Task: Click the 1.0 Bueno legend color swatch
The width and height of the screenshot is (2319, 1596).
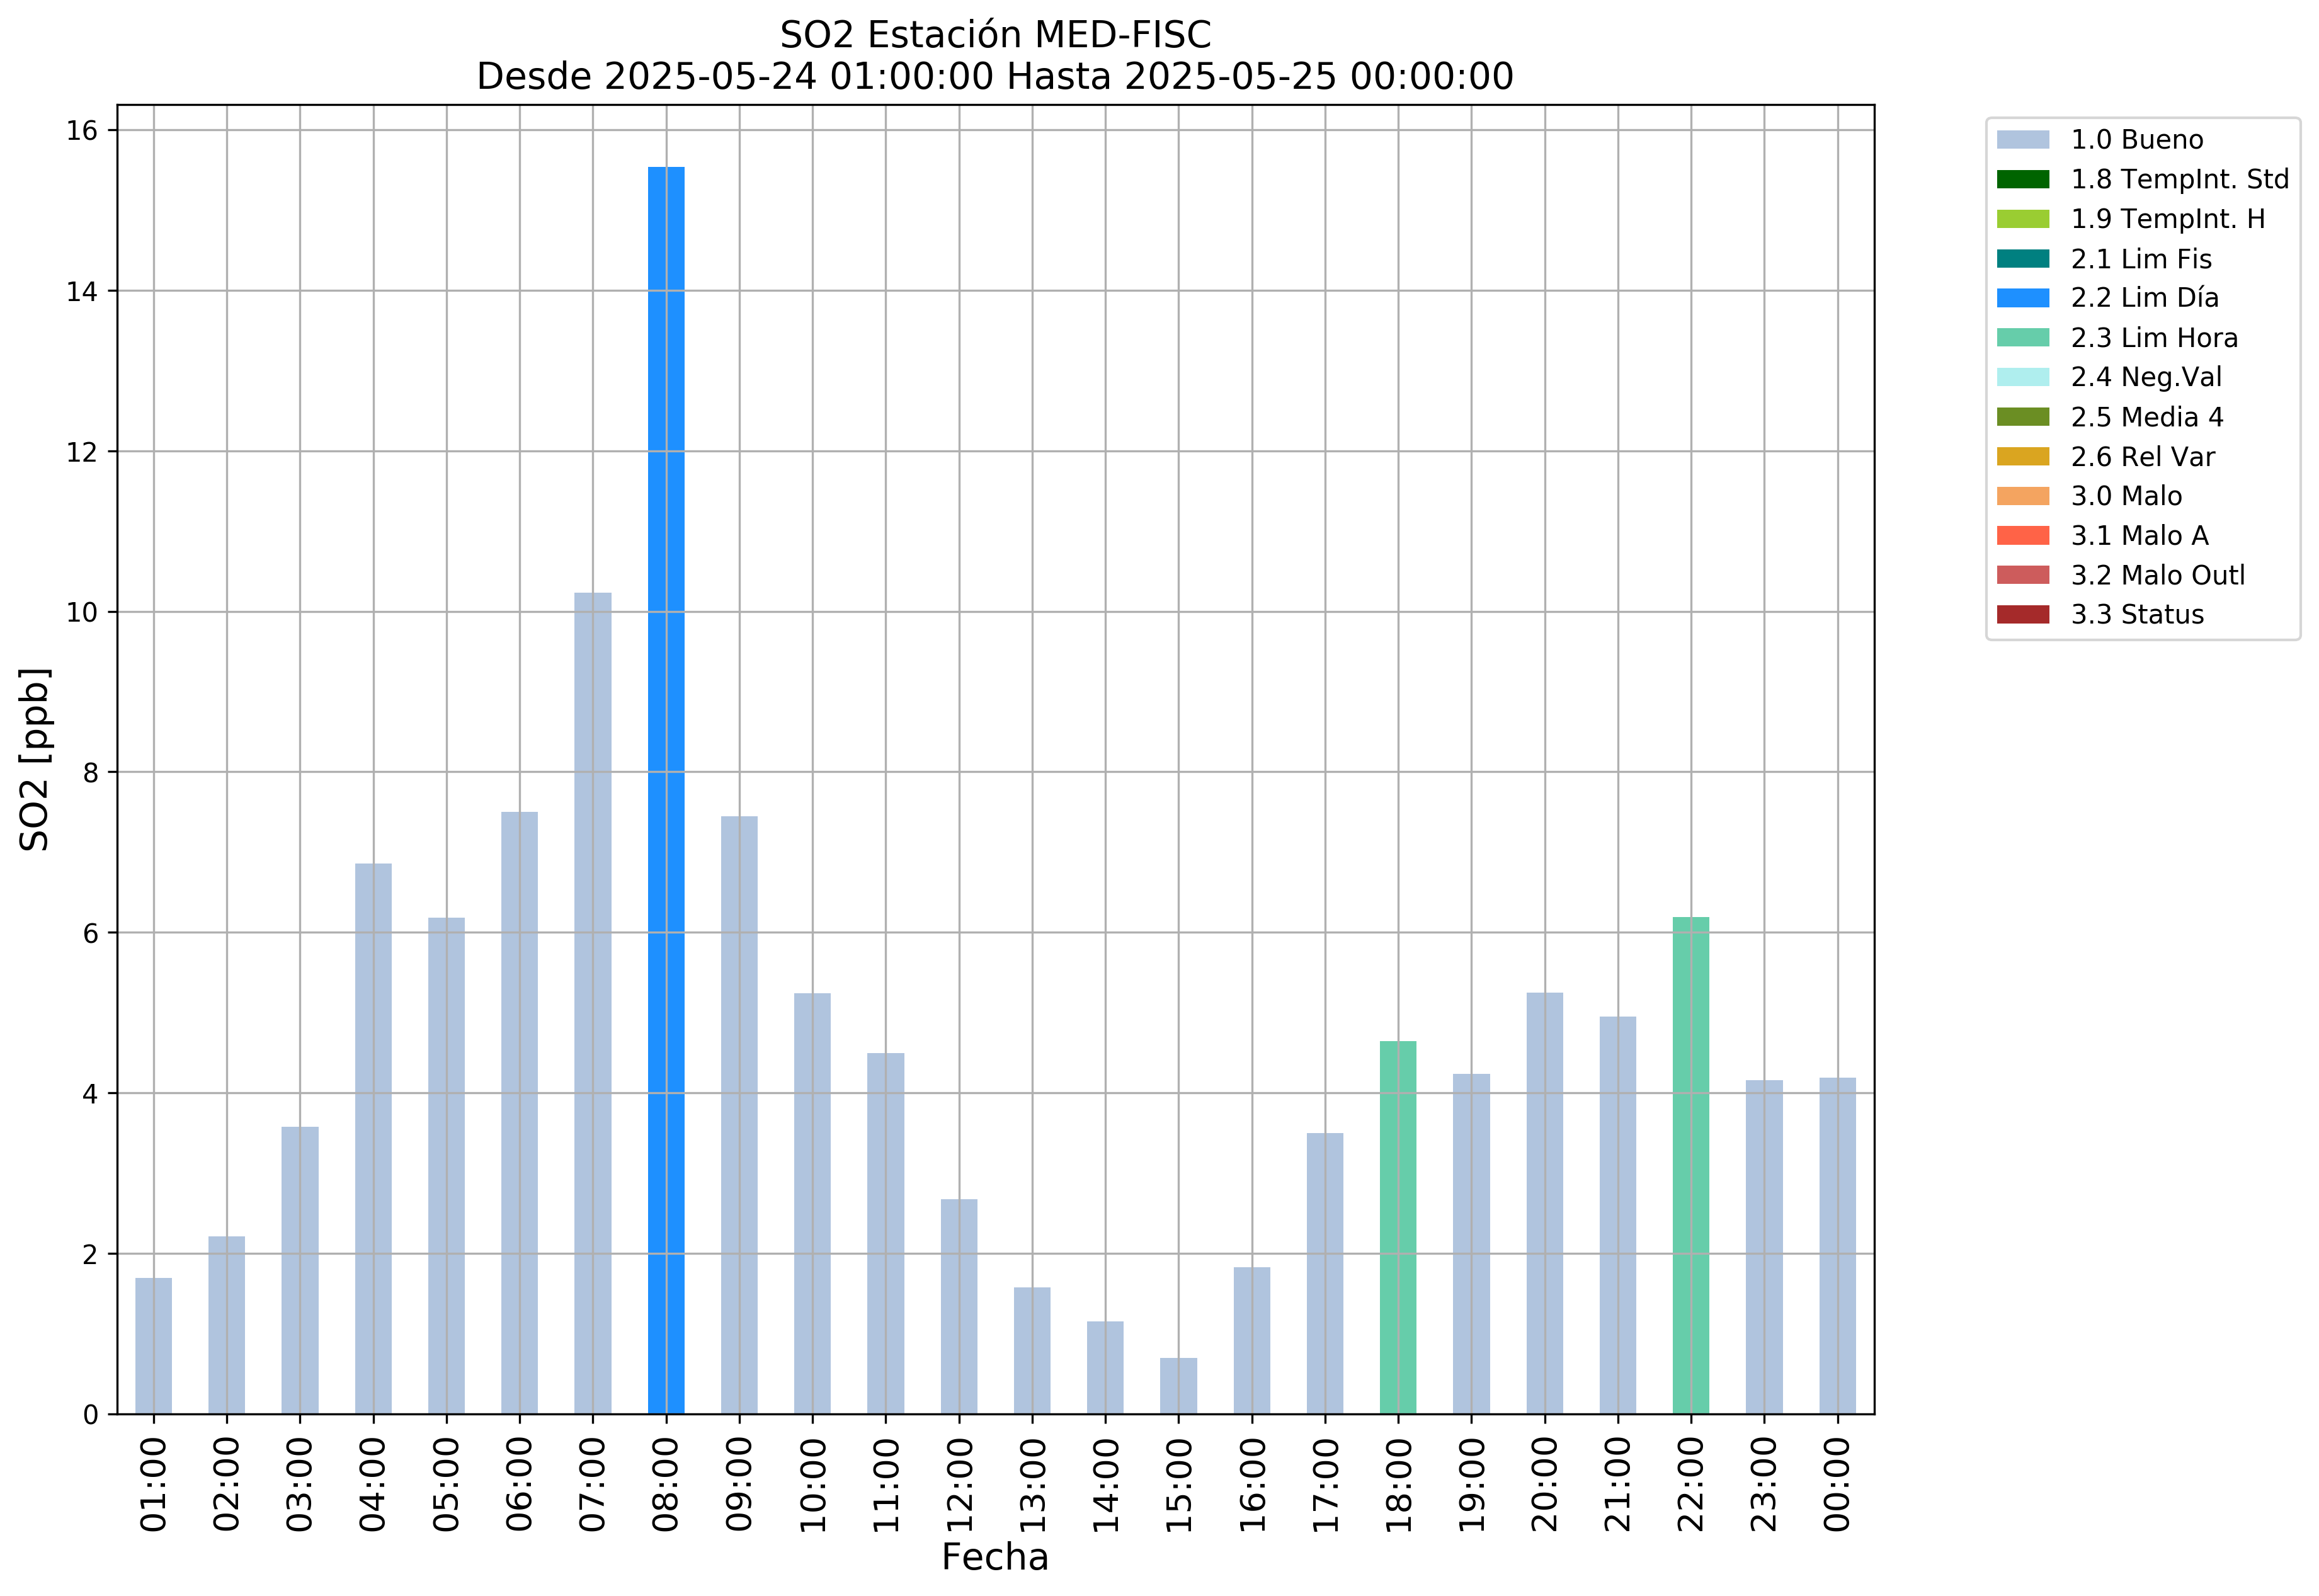Action: pyautogui.click(x=2022, y=140)
